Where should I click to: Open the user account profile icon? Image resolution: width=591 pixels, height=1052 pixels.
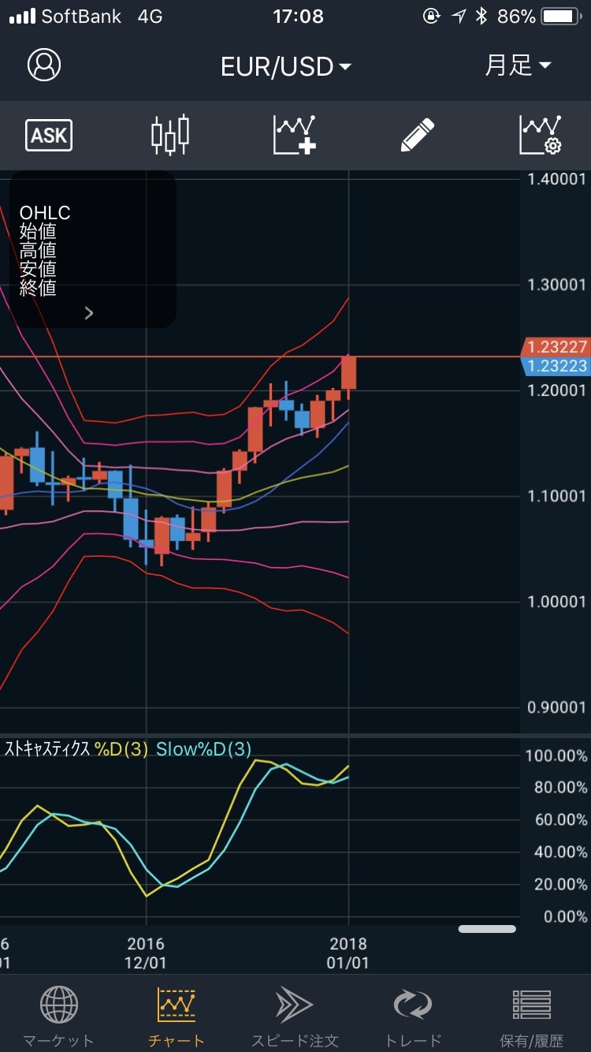pos(44,65)
